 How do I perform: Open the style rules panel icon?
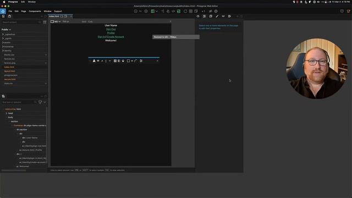pyautogui.click(x=204, y=16)
